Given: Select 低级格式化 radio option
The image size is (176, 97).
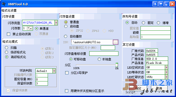Looking at the screenshot, I should coord(7,52).
